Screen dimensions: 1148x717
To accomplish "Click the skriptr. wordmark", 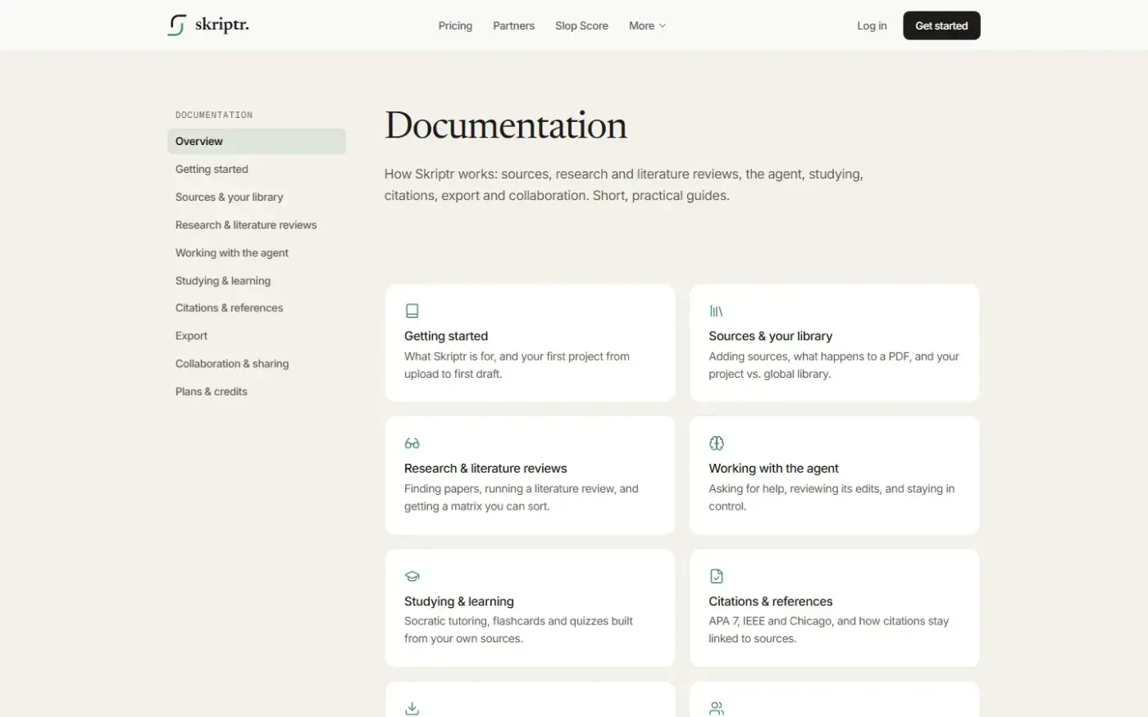I will [x=222, y=25].
